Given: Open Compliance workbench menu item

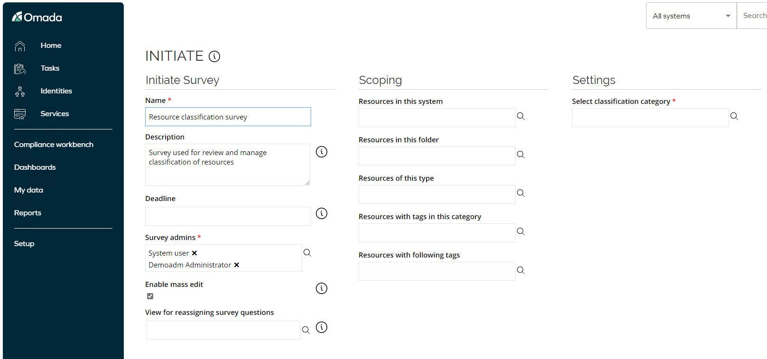Looking at the screenshot, I should click(x=54, y=145).
